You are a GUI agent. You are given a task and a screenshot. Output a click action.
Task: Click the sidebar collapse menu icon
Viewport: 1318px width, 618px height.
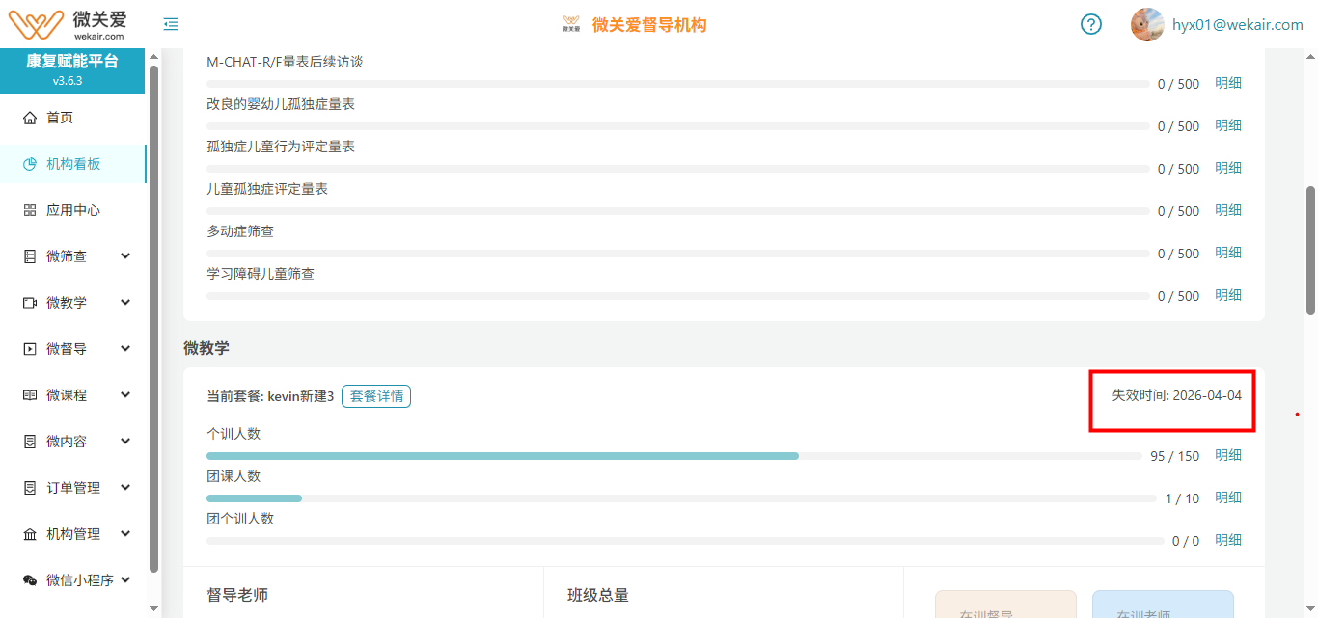(x=171, y=24)
